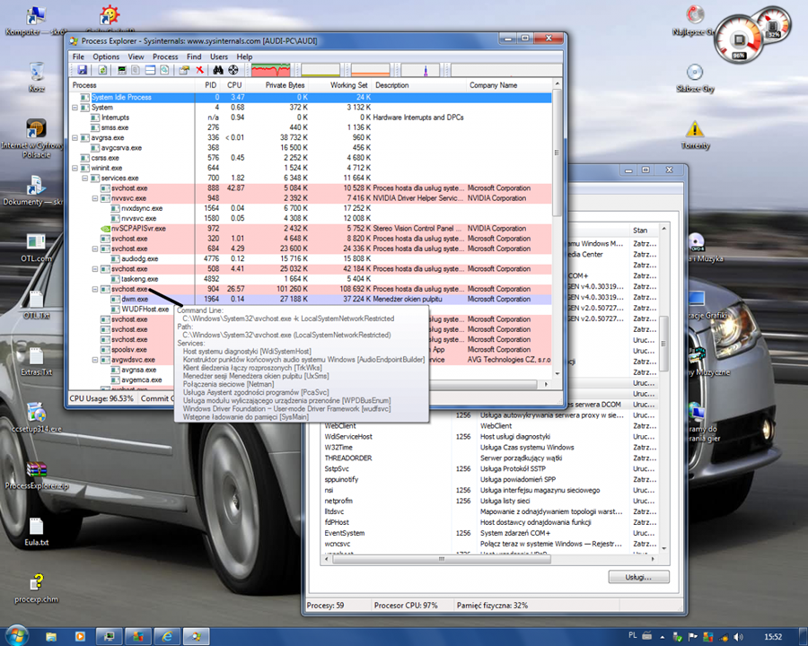Screen dimensions: 808x646
Task: Select the Torrenty desktop icon
Action: 695,135
